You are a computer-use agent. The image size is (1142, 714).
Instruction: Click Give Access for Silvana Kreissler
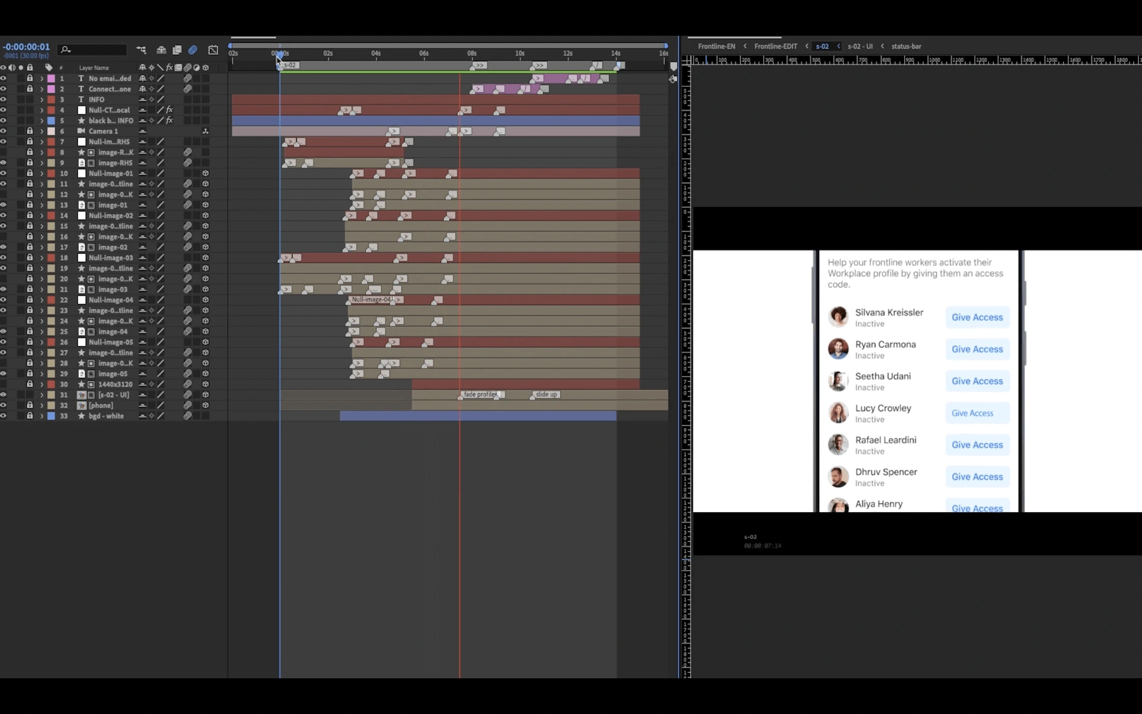[977, 318]
